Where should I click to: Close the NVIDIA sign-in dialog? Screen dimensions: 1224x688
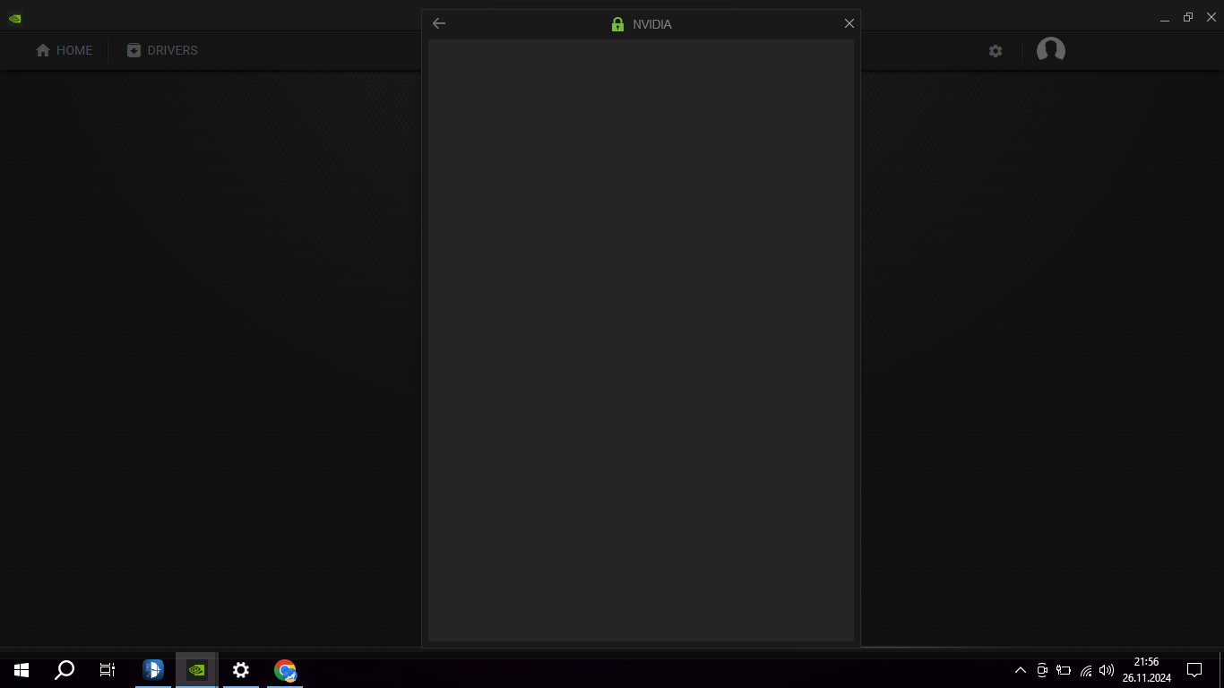(849, 23)
